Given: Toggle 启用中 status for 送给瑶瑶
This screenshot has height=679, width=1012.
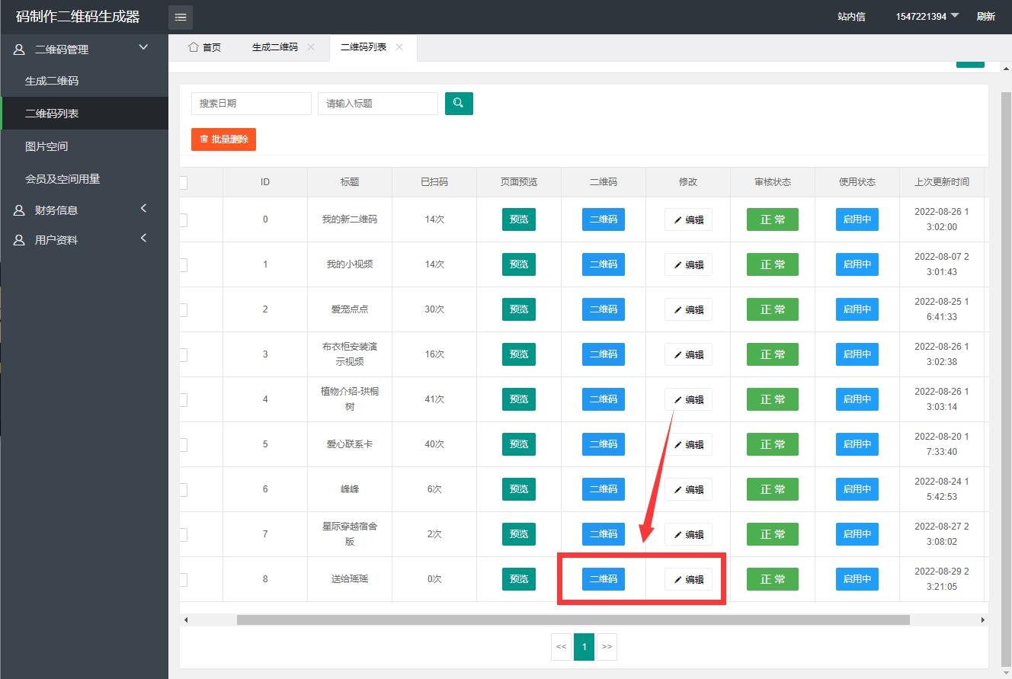Looking at the screenshot, I should pos(857,579).
